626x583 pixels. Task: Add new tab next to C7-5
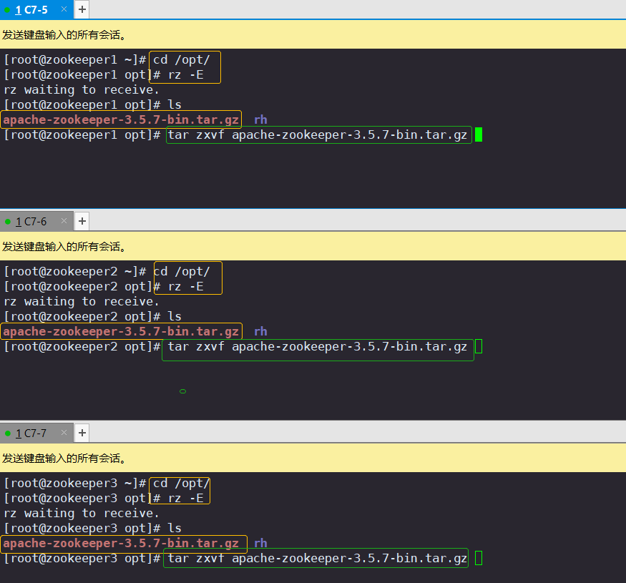tap(82, 9)
